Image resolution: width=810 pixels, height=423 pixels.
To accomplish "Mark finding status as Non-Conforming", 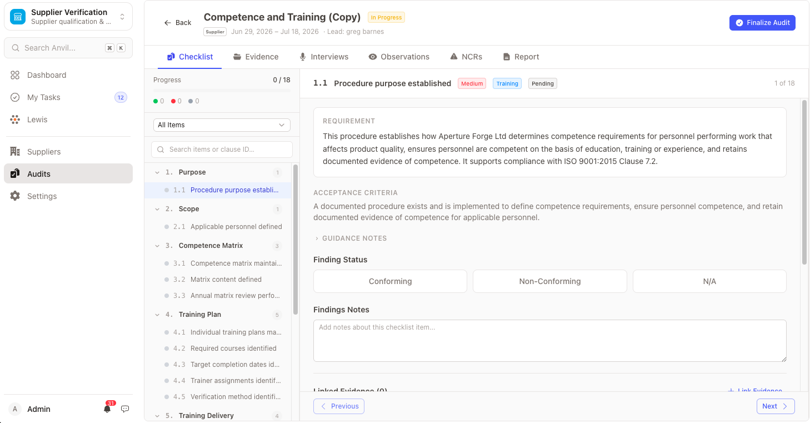I will coord(550,281).
